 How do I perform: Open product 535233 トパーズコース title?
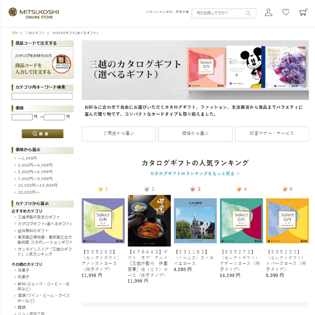(286, 260)
